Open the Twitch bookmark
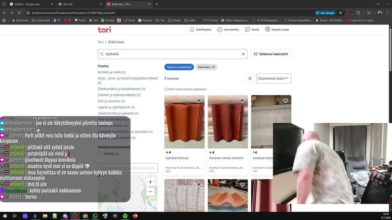392x220 pixels. click(x=80, y=20)
